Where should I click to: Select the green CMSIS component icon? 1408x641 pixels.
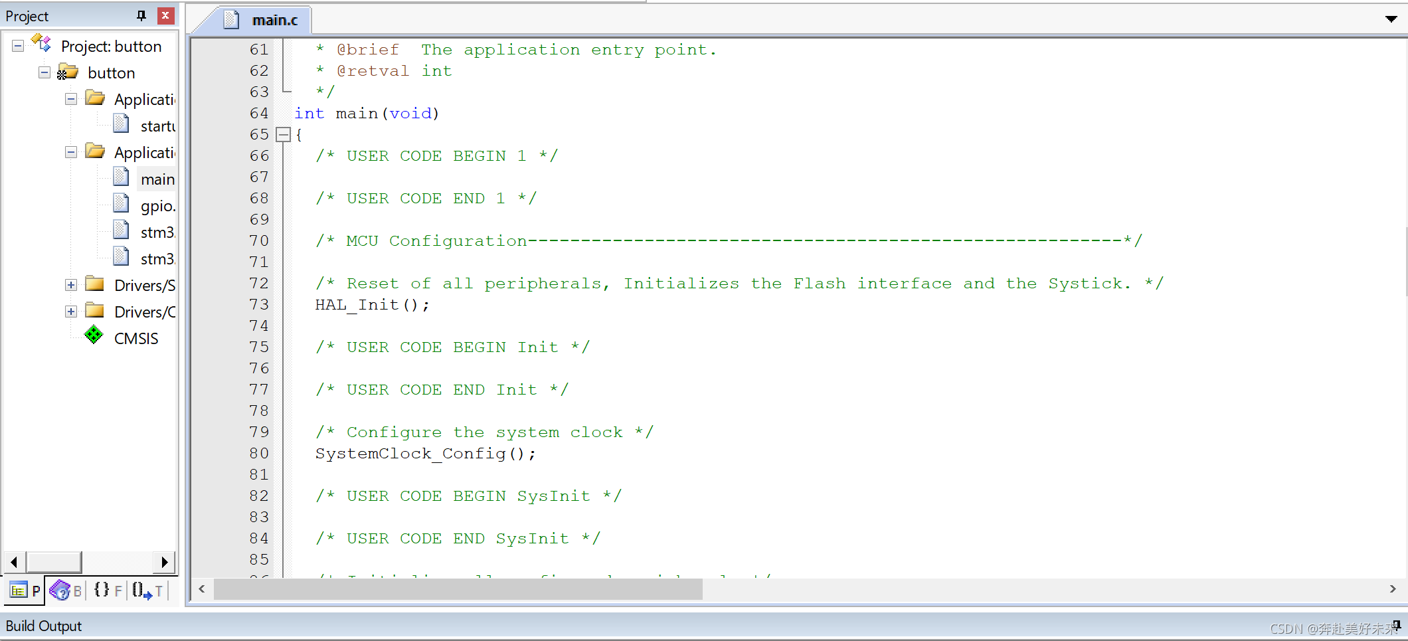pyautogui.click(x=94, y=335)
